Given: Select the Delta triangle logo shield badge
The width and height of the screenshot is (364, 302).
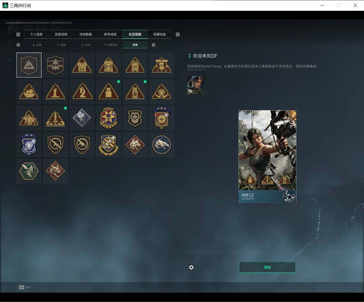Looking at the screenshot, I should pyautogui.click(x=29, y=65).
